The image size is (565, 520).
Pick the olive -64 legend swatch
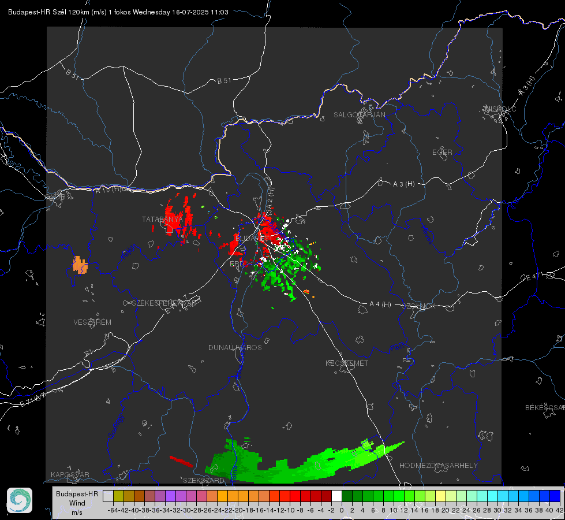[x=118, y=496]
